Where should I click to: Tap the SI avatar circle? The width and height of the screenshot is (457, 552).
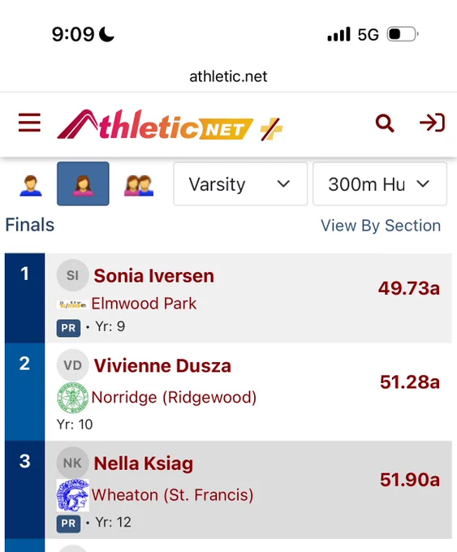pos(72,275)
